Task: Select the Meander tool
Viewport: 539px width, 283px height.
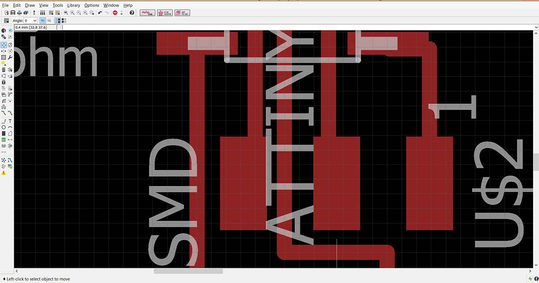Action: [3, 107]
